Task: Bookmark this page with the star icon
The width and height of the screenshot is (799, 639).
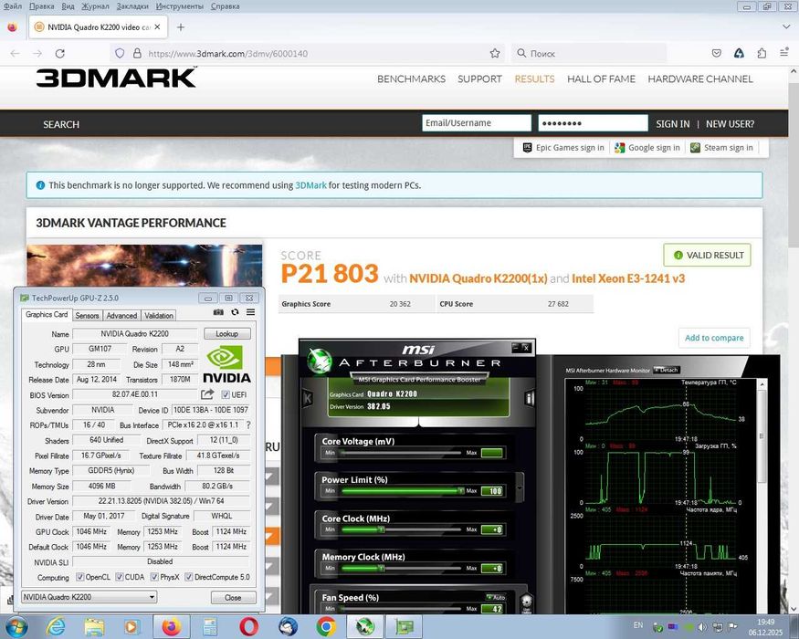Action: coord(495,54)
